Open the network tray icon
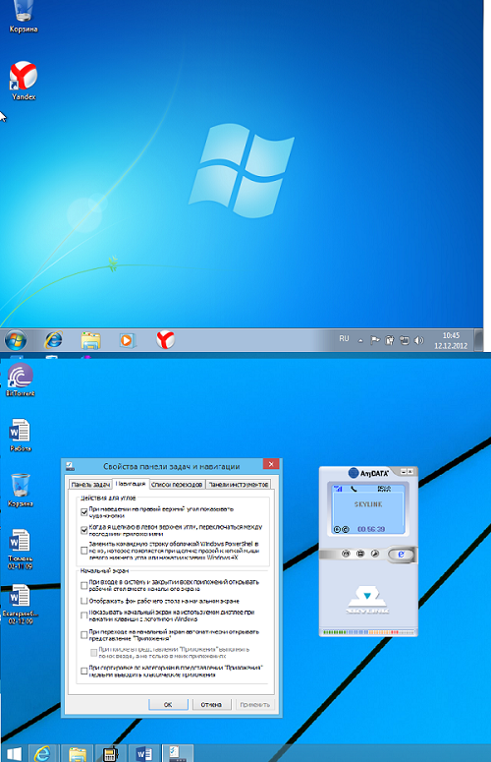The height and width of the screenshot is (762, 491). pos(405,340)
